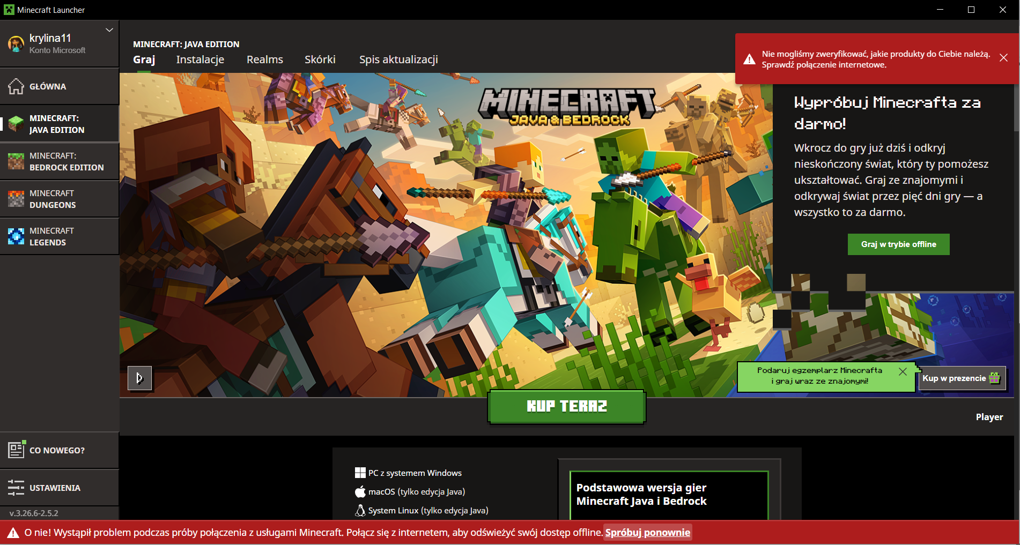Click the Kup w prezencie button
The width and height of the screenshot is (1020, 545).
[961, 378]
